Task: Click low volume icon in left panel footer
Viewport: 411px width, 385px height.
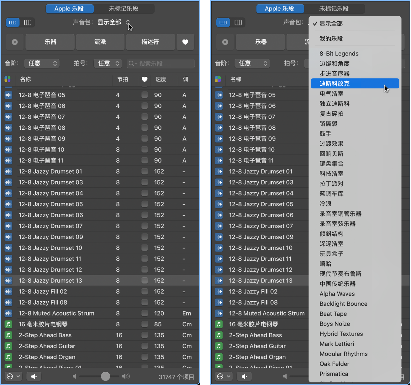Action: pyautogui.click(x=75, y=376)
